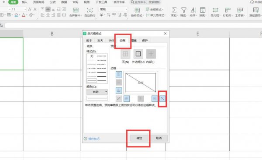Confirm the dialog with 确定

[139, 138]
